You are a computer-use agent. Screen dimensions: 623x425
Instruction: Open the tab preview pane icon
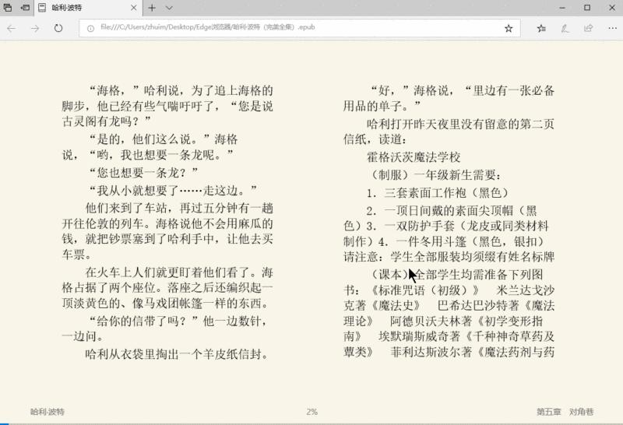[x=8, y=7]
